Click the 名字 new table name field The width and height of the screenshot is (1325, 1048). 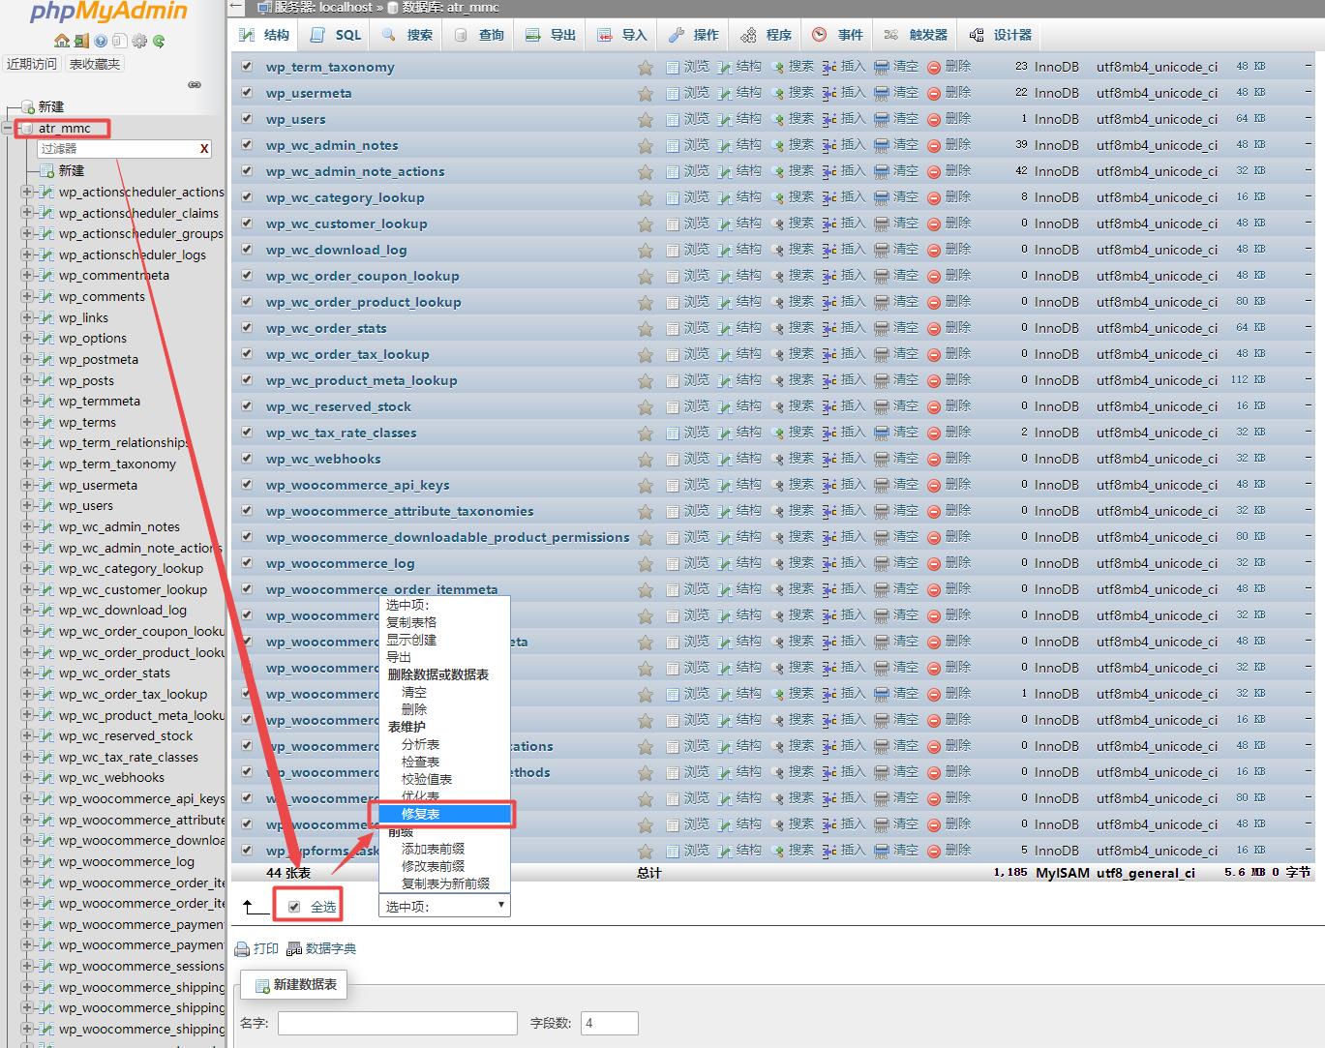(x=397, y=1023)
